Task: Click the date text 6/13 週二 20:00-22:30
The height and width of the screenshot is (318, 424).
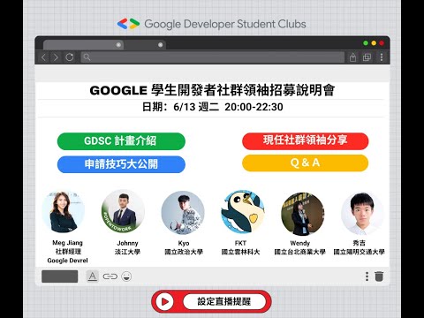Action: (x=228, y=107)
